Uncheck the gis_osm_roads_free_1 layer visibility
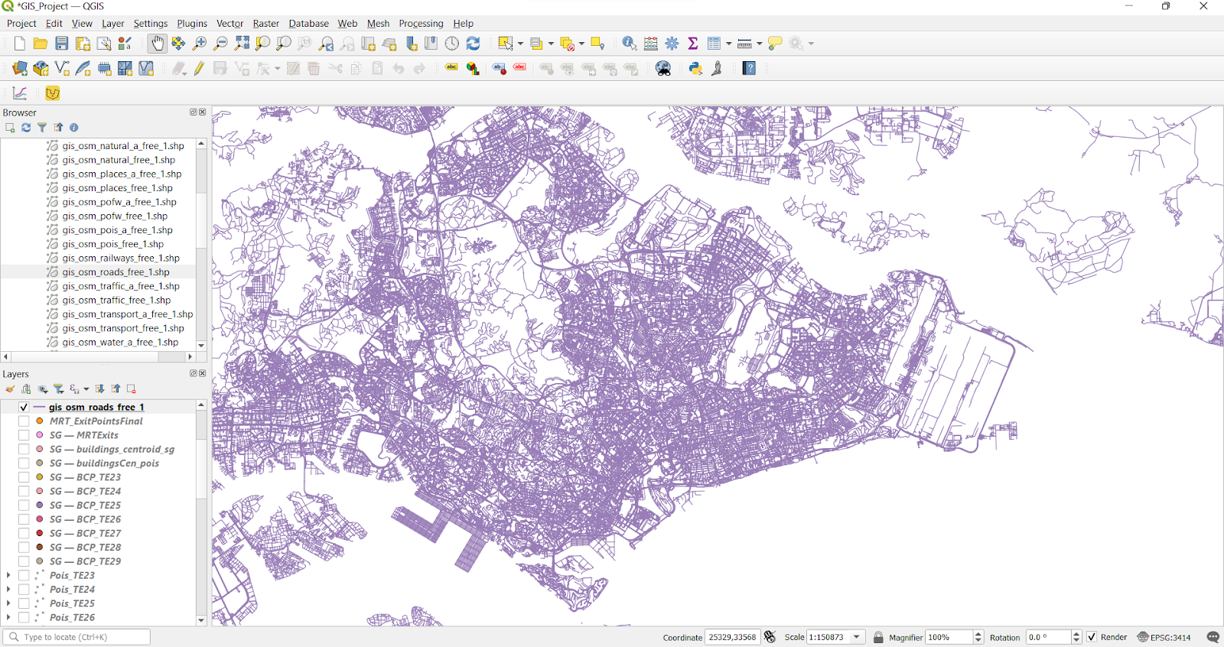The image size is (1224, 647). point(24,408)
